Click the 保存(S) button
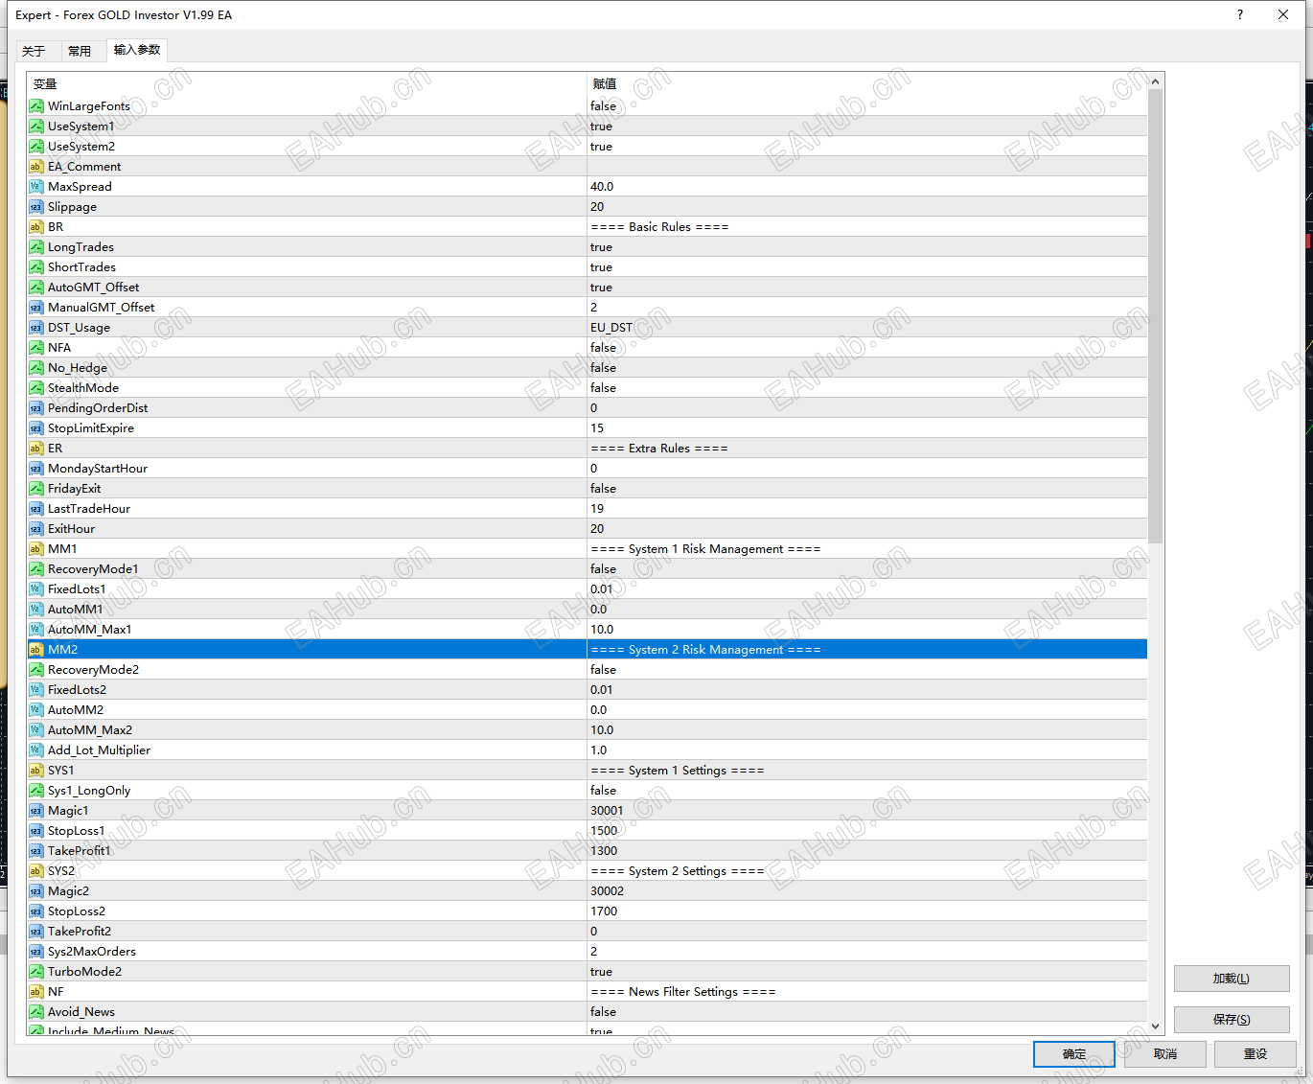The width and height of the screenshot is (1313, 1084). click(x=1232, y=1020)
